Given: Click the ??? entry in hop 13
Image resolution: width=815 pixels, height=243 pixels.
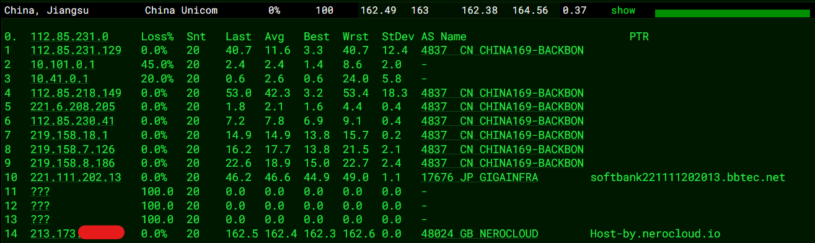Looking at the screenshot, I should coord(40,219).
